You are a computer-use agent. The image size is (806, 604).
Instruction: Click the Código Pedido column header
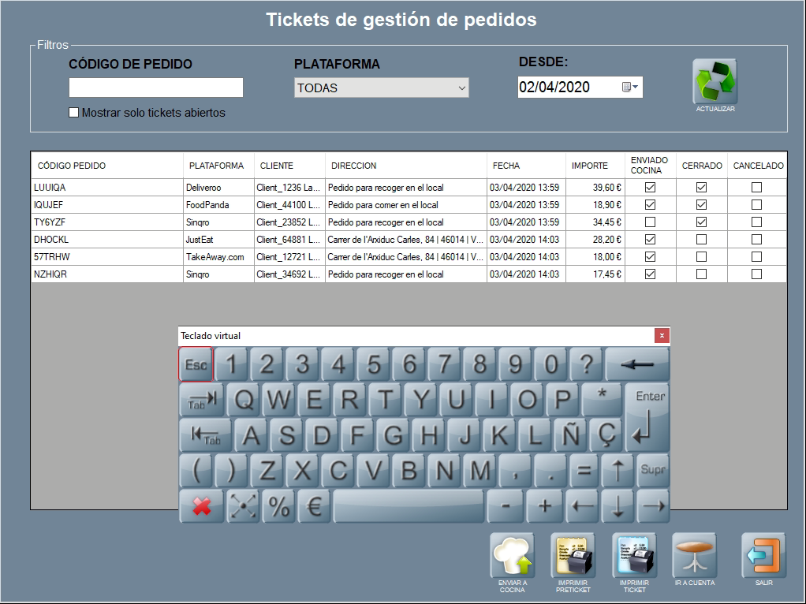click(x=72, y=166)
